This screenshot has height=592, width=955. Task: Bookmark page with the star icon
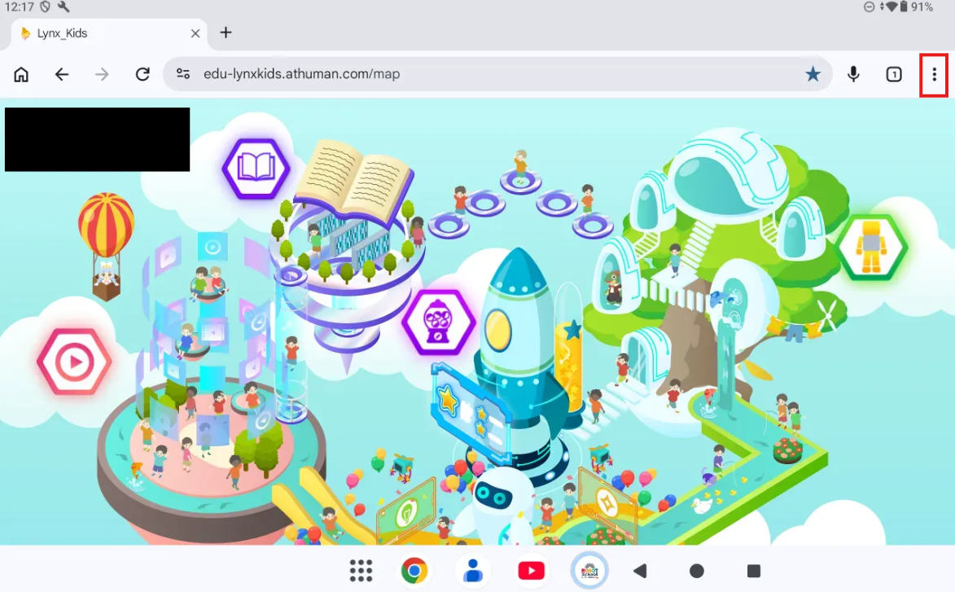point(813,75)
